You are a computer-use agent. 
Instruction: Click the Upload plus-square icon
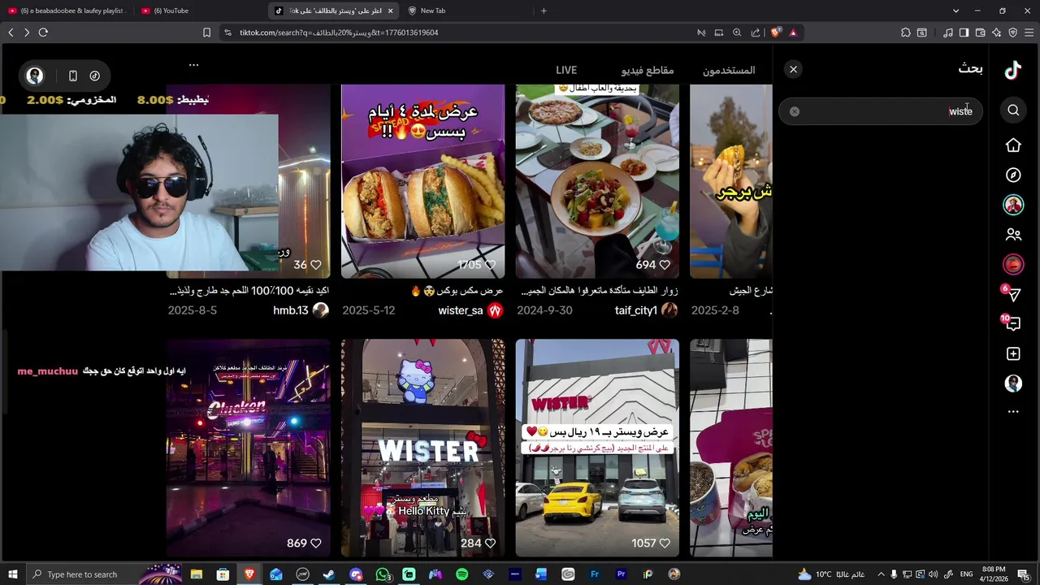(1013, 353)
